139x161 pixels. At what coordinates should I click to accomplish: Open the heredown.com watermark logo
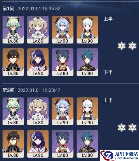click(x=119, y=155)
